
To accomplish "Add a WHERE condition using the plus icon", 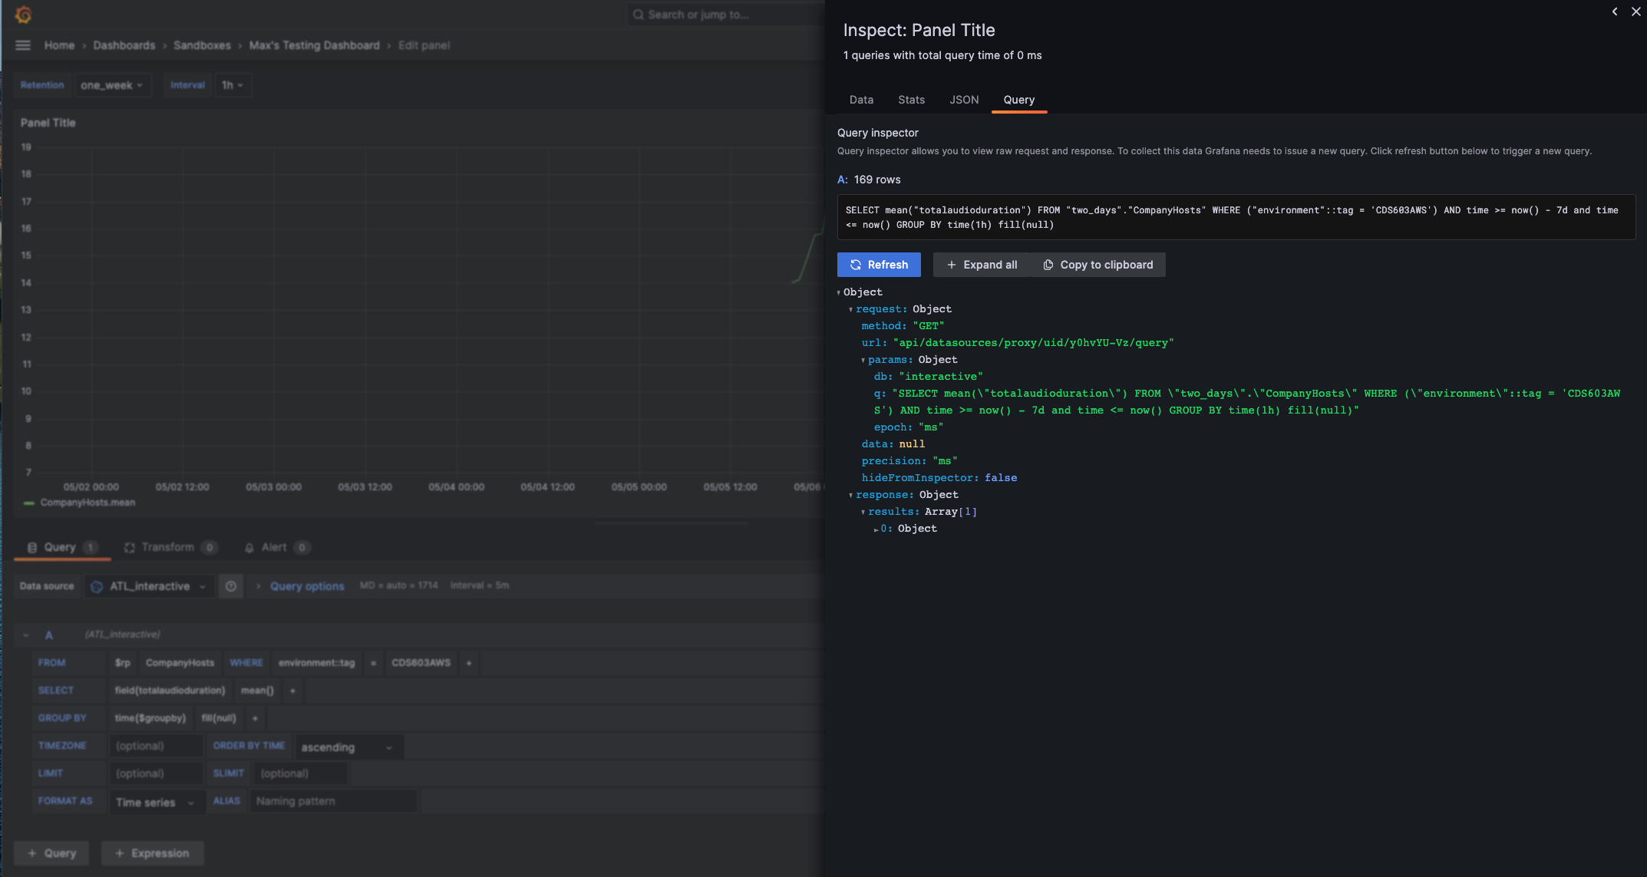I will coord(468,663).
